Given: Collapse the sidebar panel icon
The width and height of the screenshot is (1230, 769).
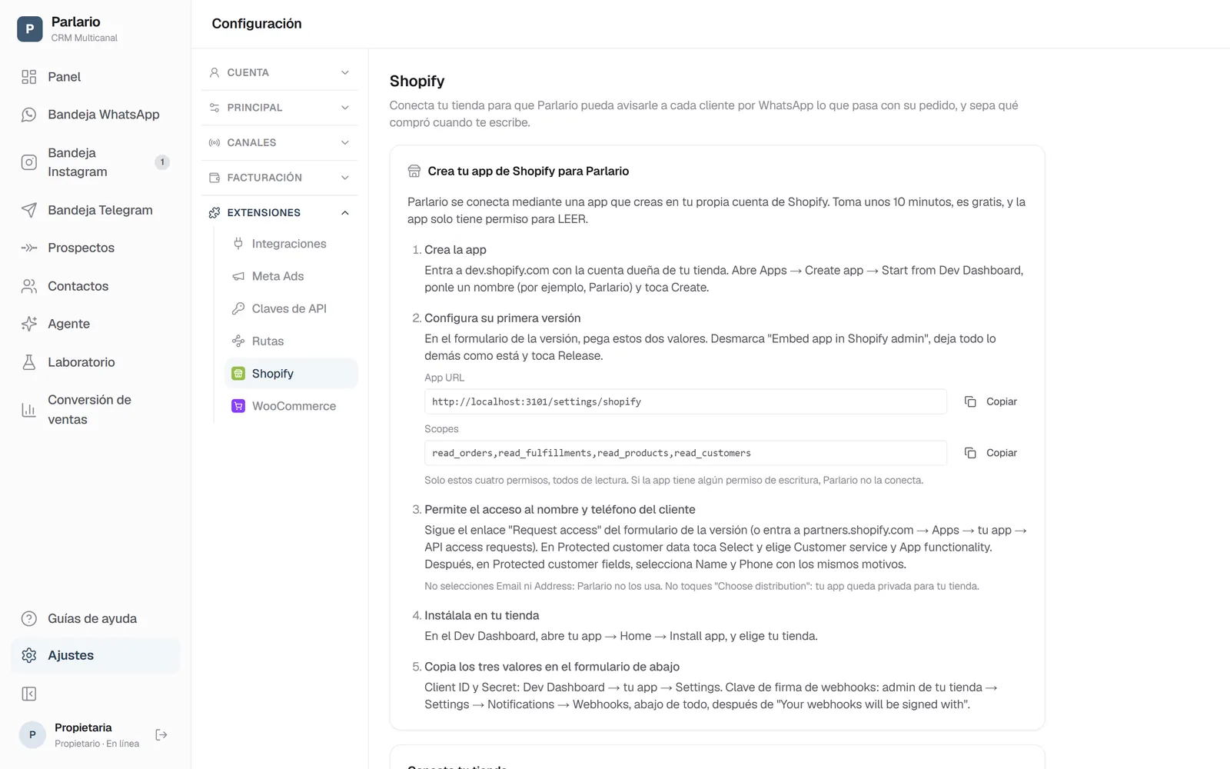Looking at the screenshot, I should point(29,694).
